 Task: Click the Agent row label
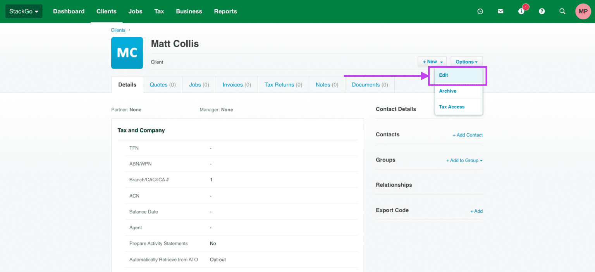coord(136,227)
